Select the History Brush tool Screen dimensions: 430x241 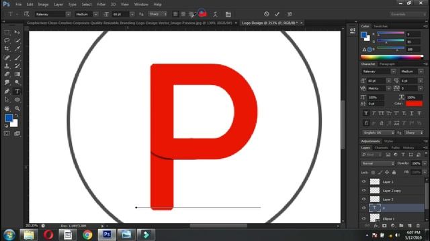17,66
